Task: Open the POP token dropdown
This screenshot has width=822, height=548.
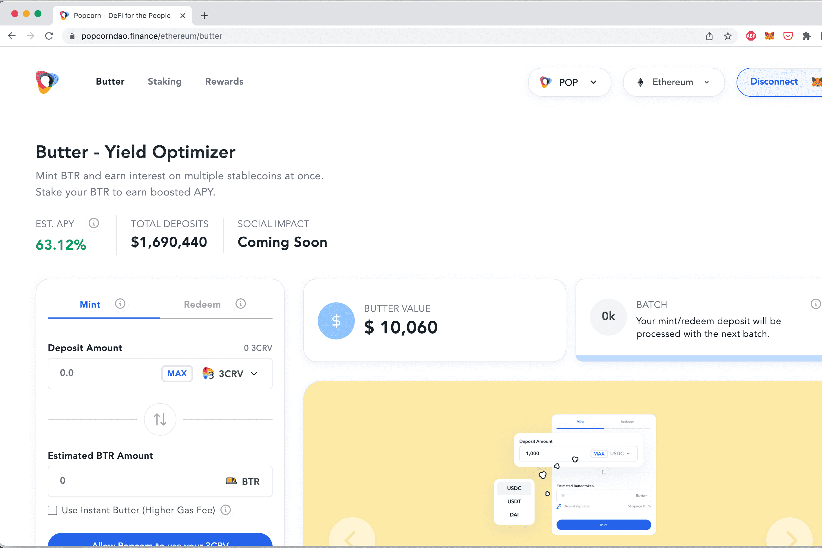Action: pos(569,82)
